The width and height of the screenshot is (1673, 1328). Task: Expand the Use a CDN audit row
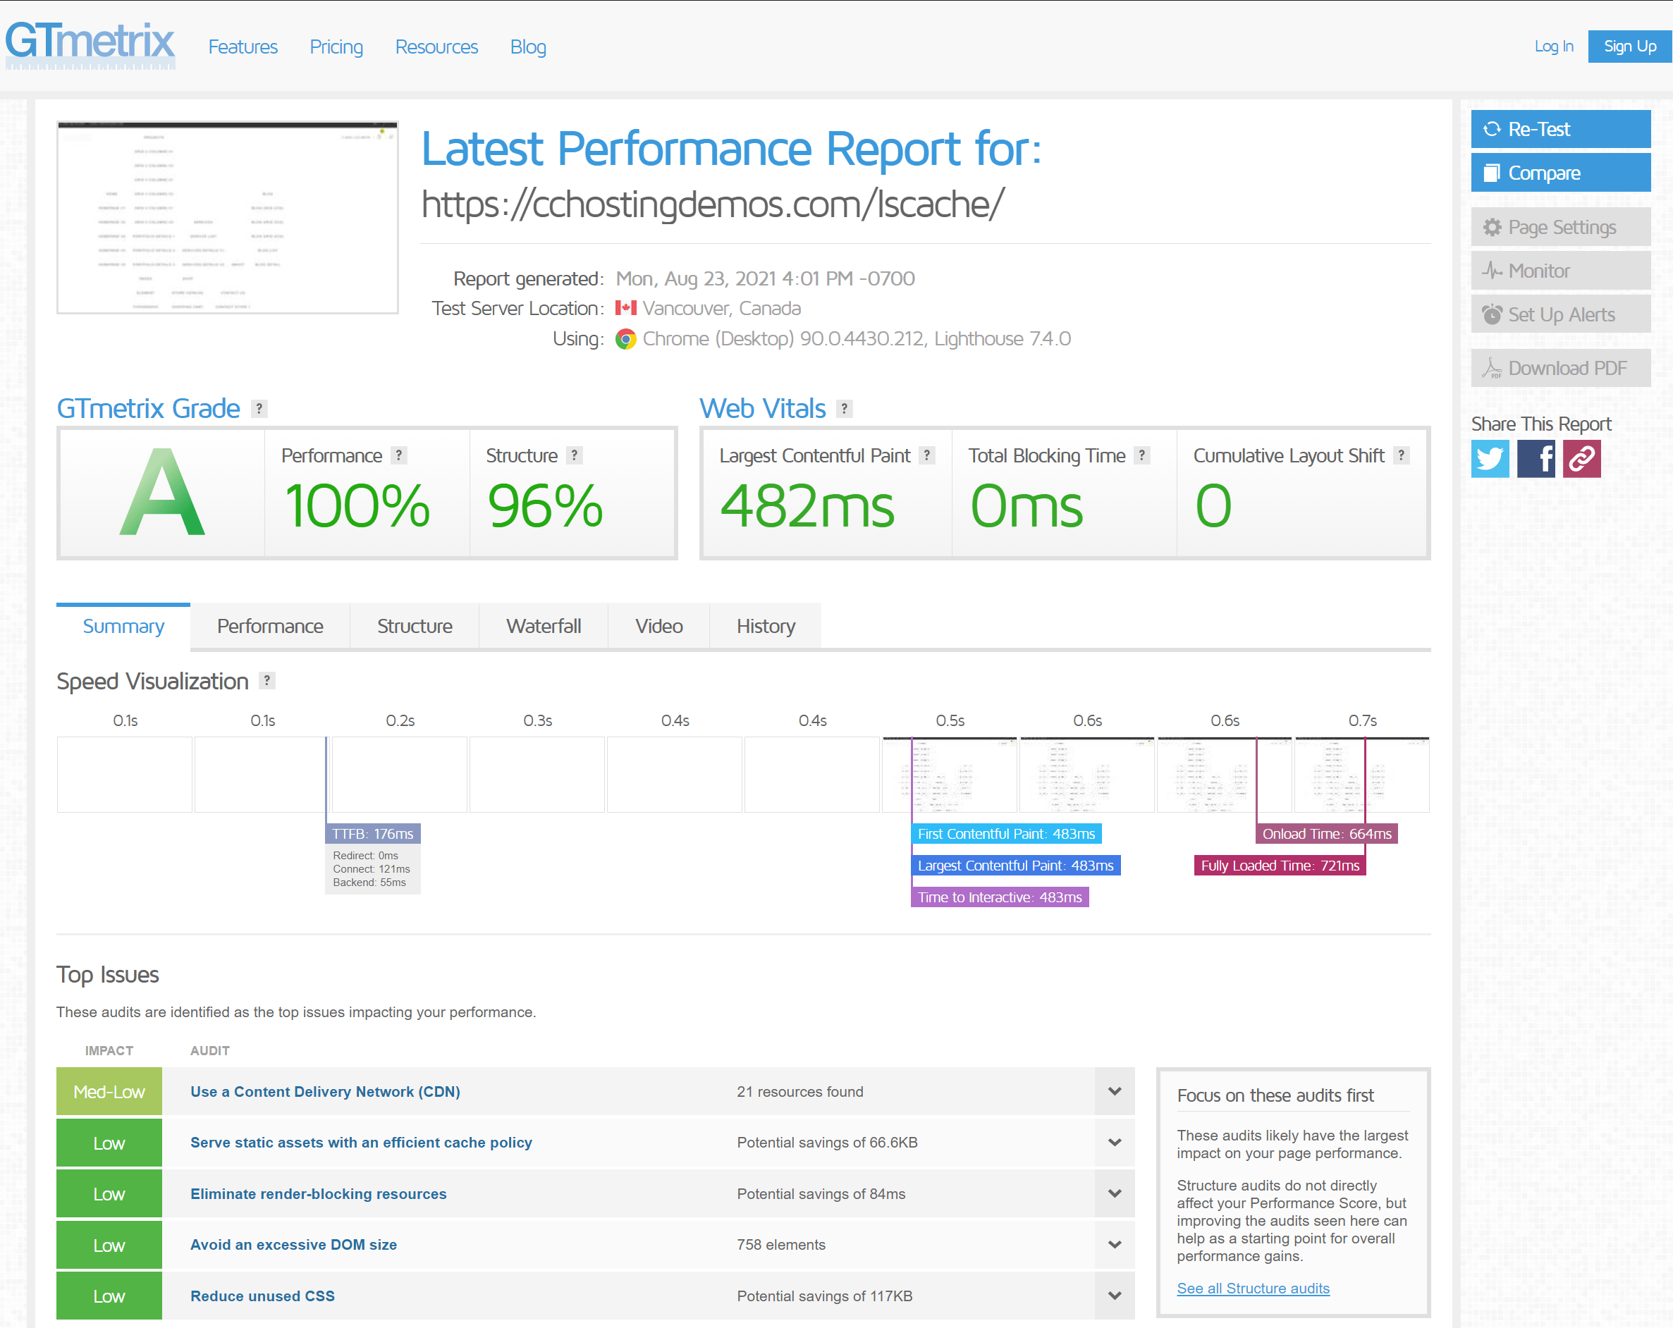(x=1115, y=1091)
